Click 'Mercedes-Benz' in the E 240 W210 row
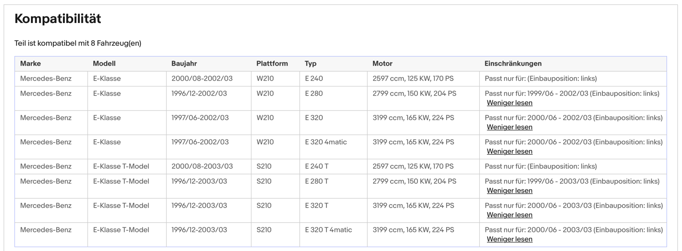This screenshot has width=682, height=251. point(46,79)
